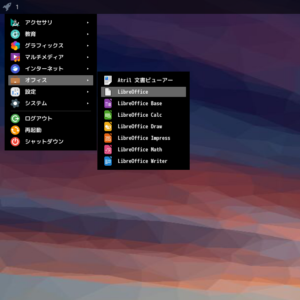Screen dimensions: 300x300
Task: Expand the 教育 submenu arrow
Action: pos(88,34)
